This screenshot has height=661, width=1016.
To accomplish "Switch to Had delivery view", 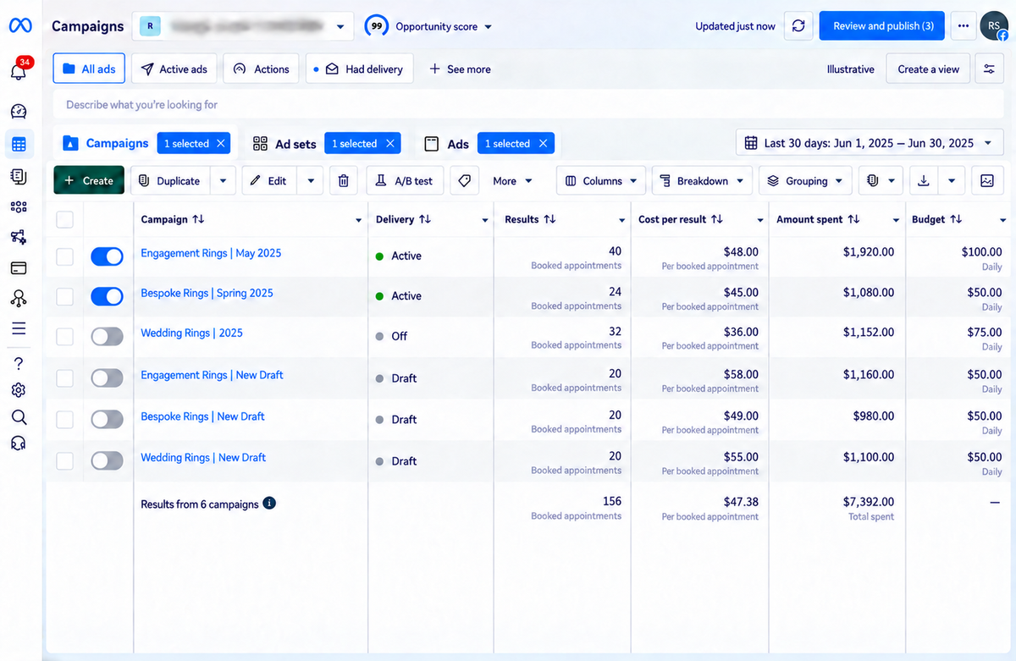I will 359,69.
